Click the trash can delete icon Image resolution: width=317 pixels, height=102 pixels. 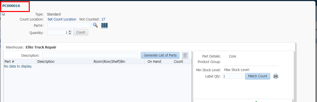(x=185, y=55)
